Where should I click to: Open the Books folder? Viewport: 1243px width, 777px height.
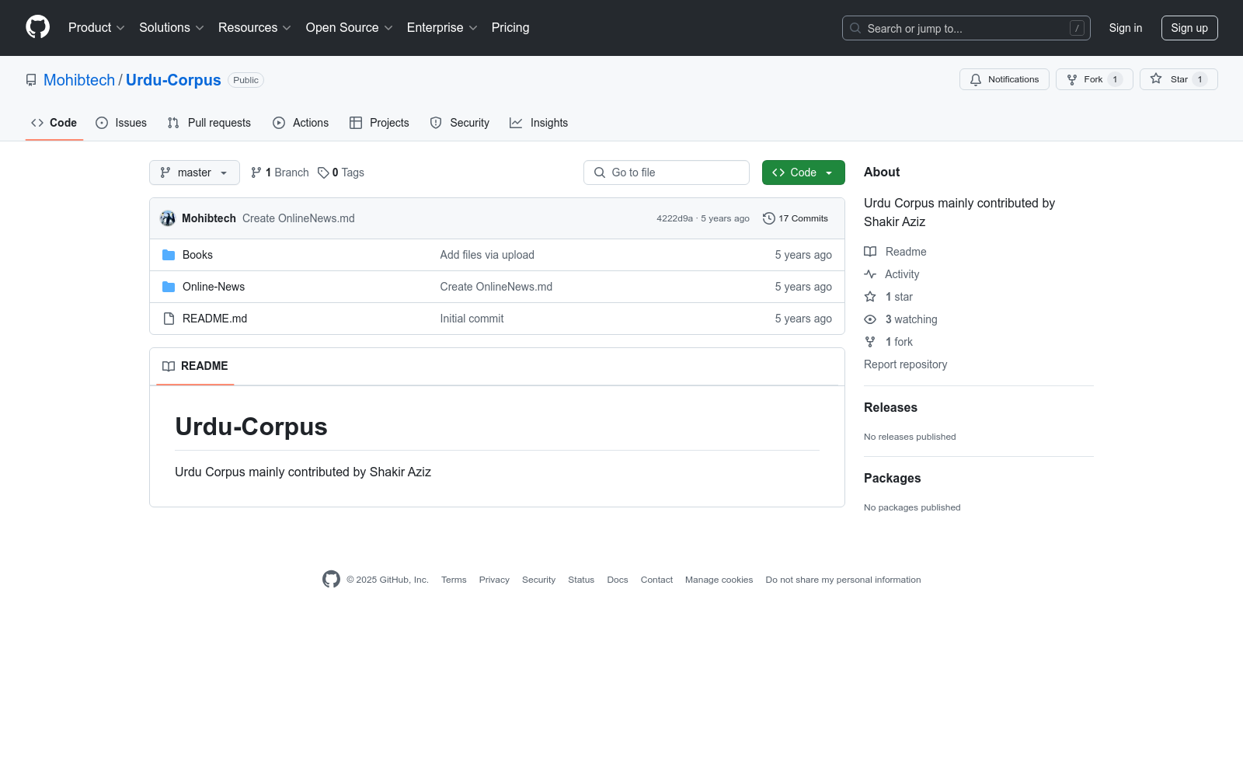[197, 255]
